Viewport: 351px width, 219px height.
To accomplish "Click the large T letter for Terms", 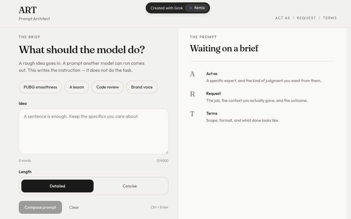I will (x=192, y=114).
